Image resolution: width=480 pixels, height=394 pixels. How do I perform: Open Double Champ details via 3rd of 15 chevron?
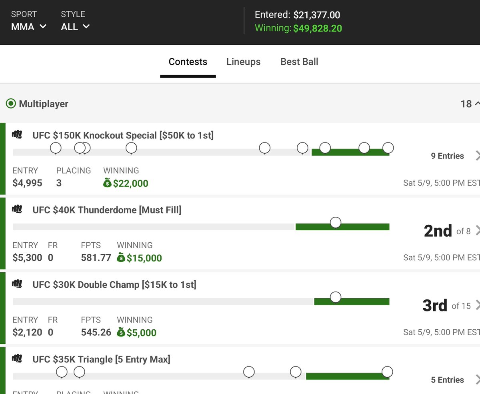click(477, 305)
